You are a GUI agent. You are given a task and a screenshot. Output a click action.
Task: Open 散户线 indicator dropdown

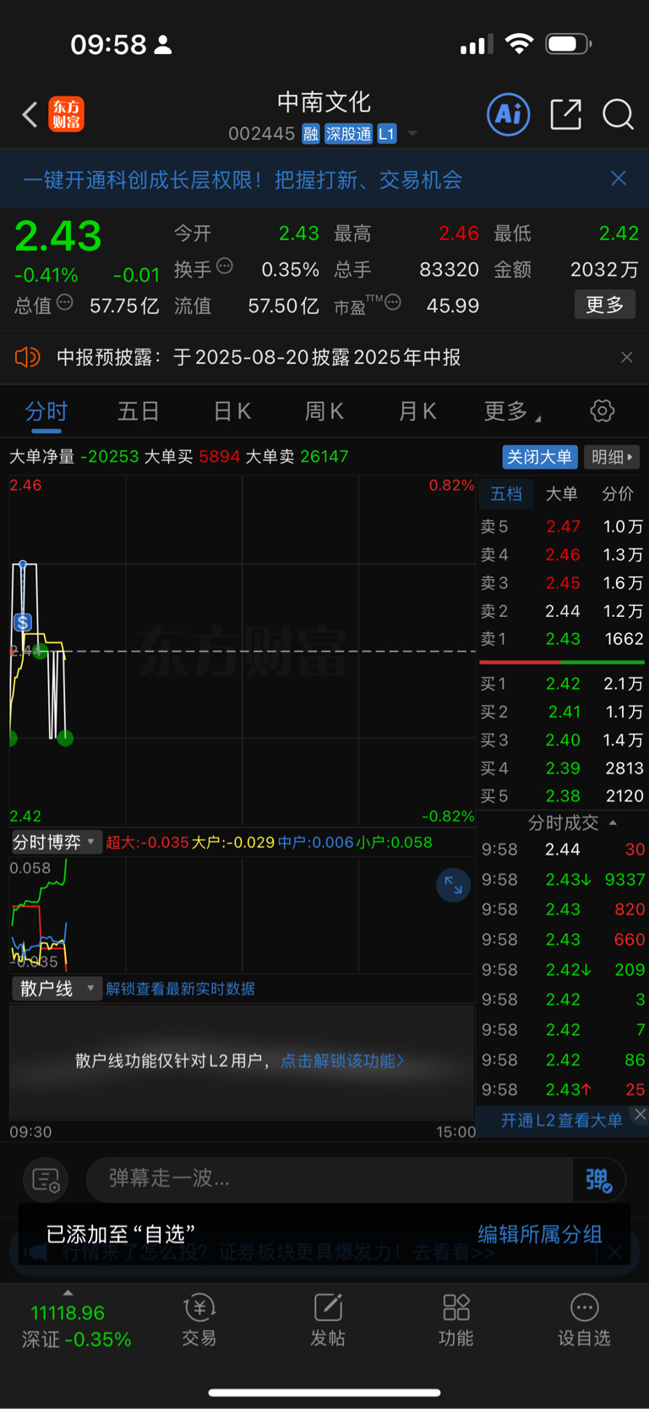(55, 988)
